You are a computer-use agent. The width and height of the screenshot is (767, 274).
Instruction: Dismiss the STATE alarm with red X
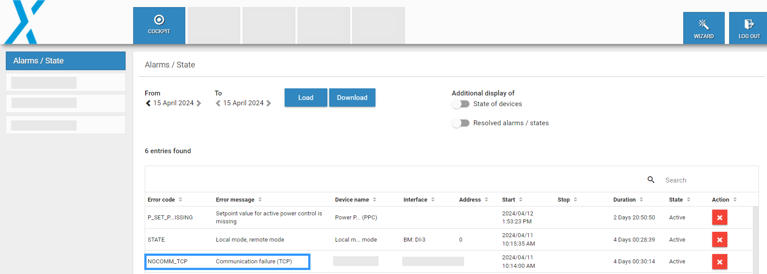(x=719, y=240)
